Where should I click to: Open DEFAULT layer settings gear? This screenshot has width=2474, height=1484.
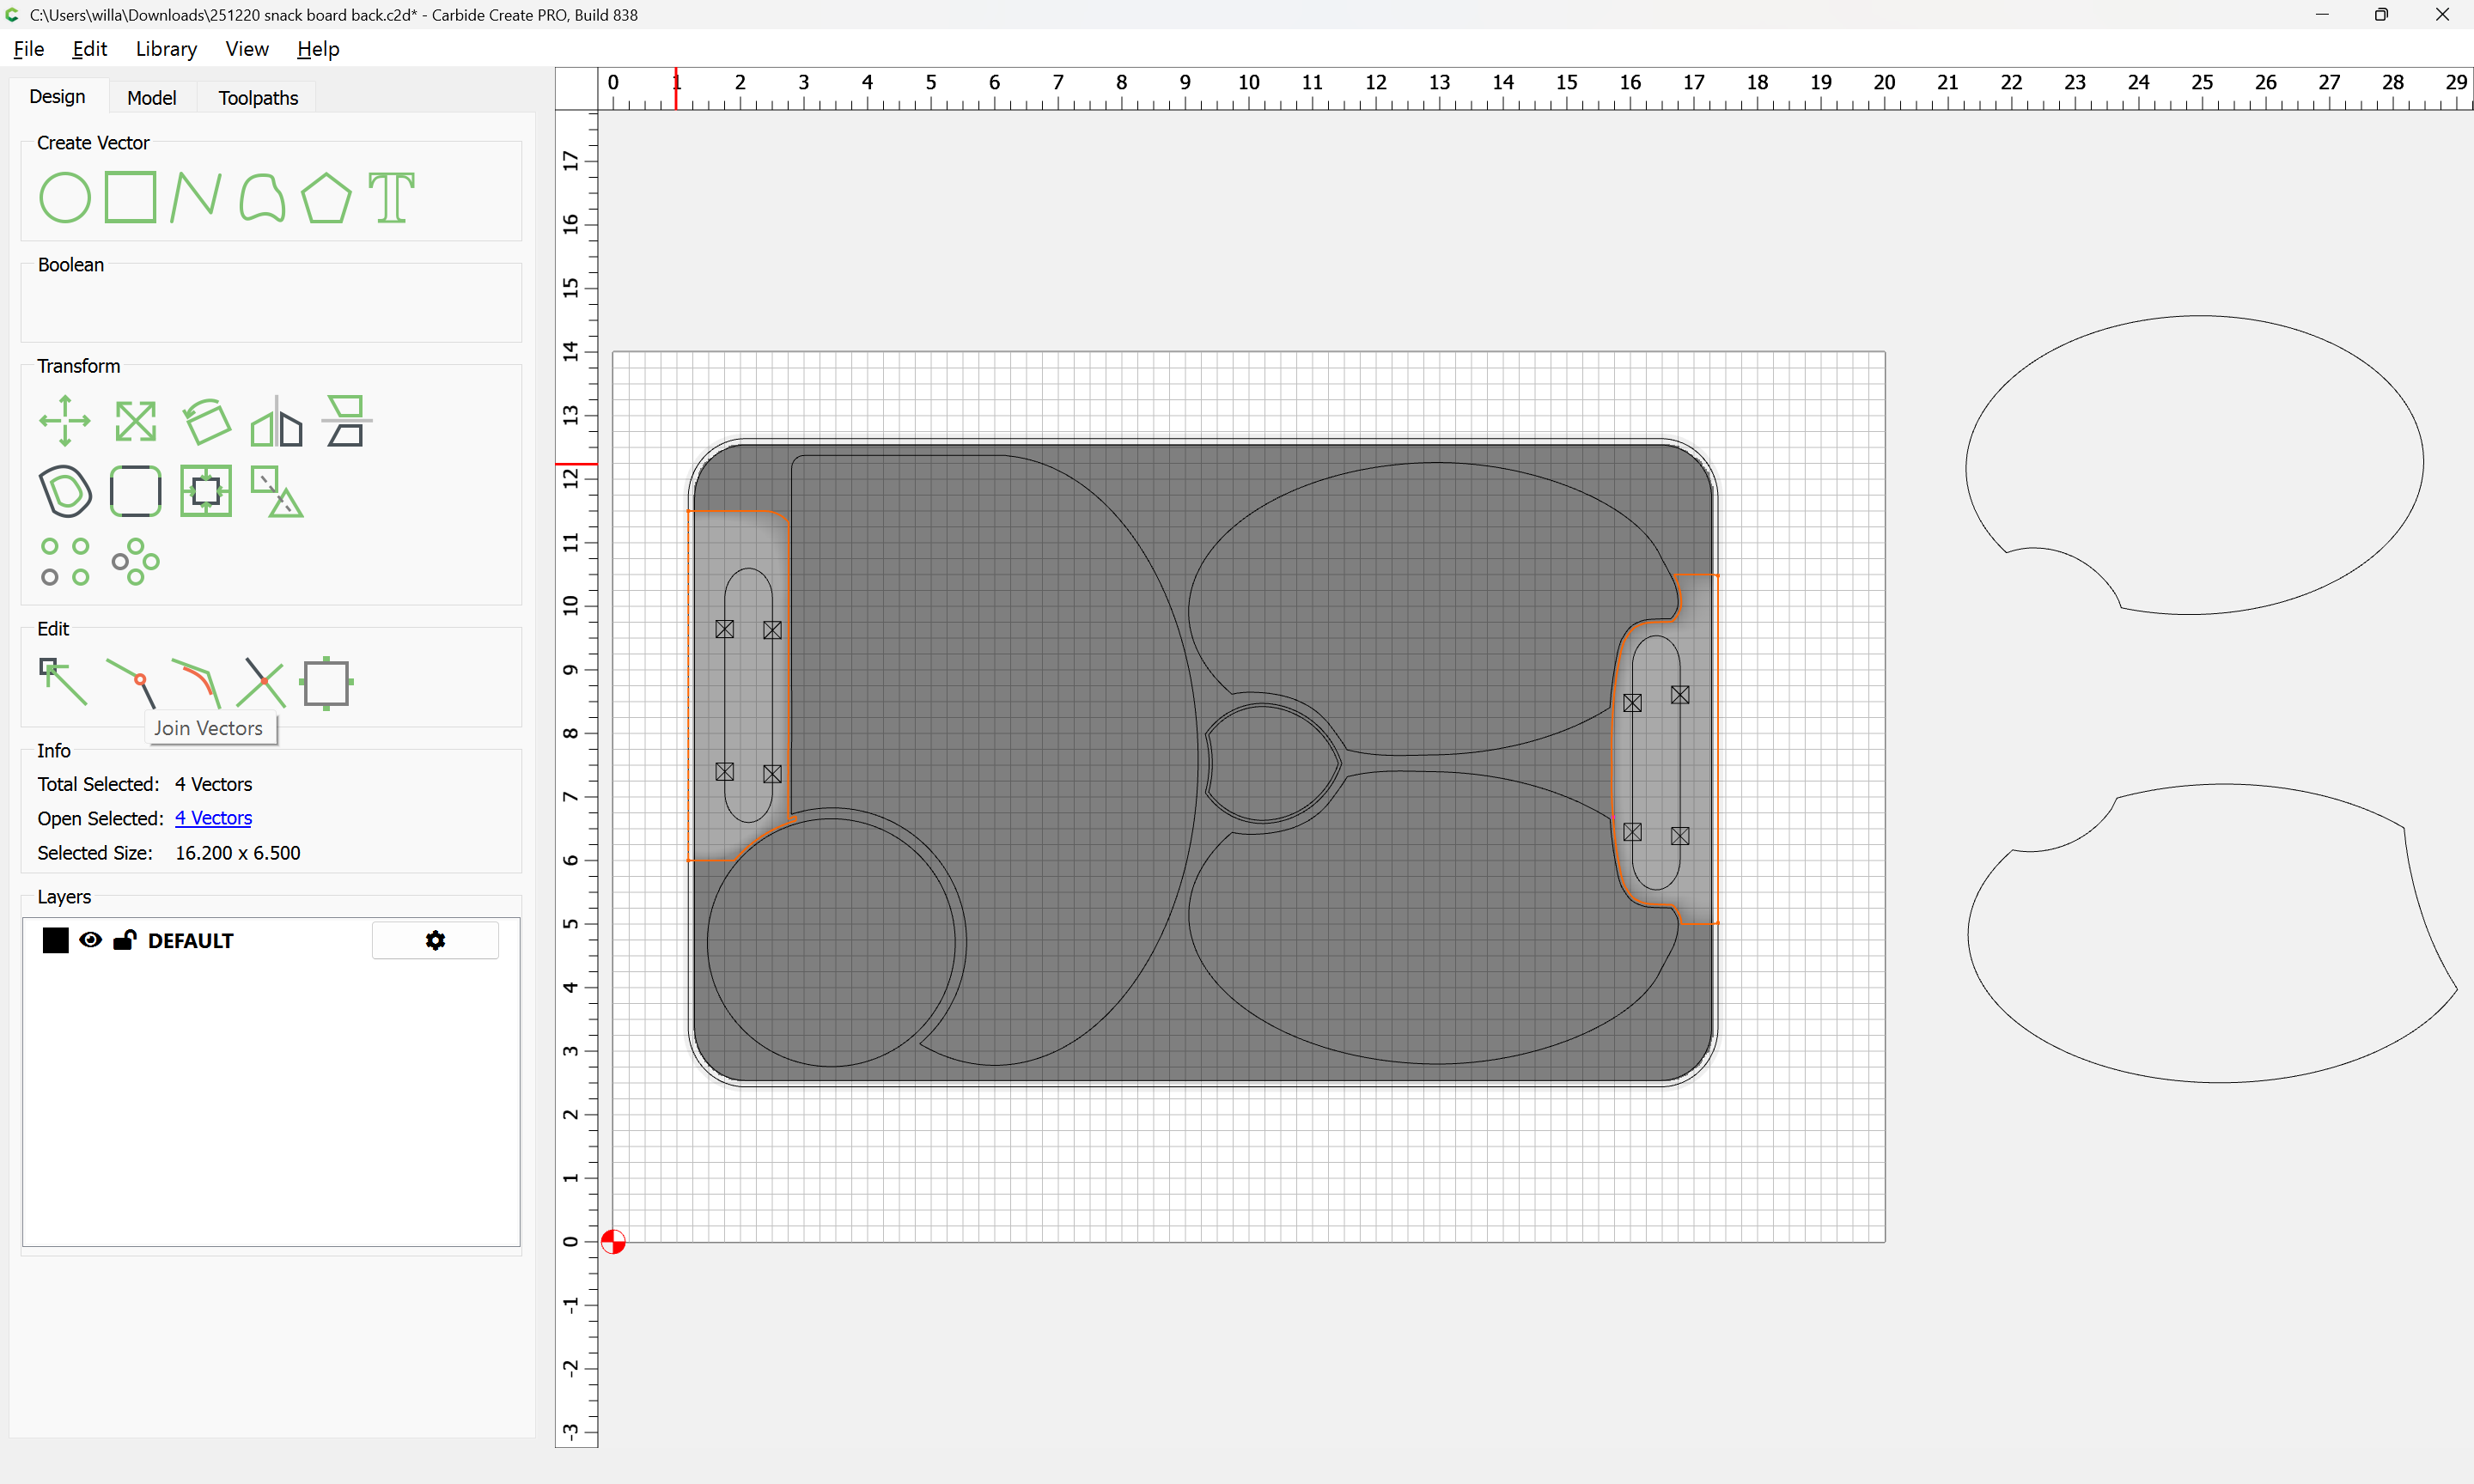pos(435,940)
